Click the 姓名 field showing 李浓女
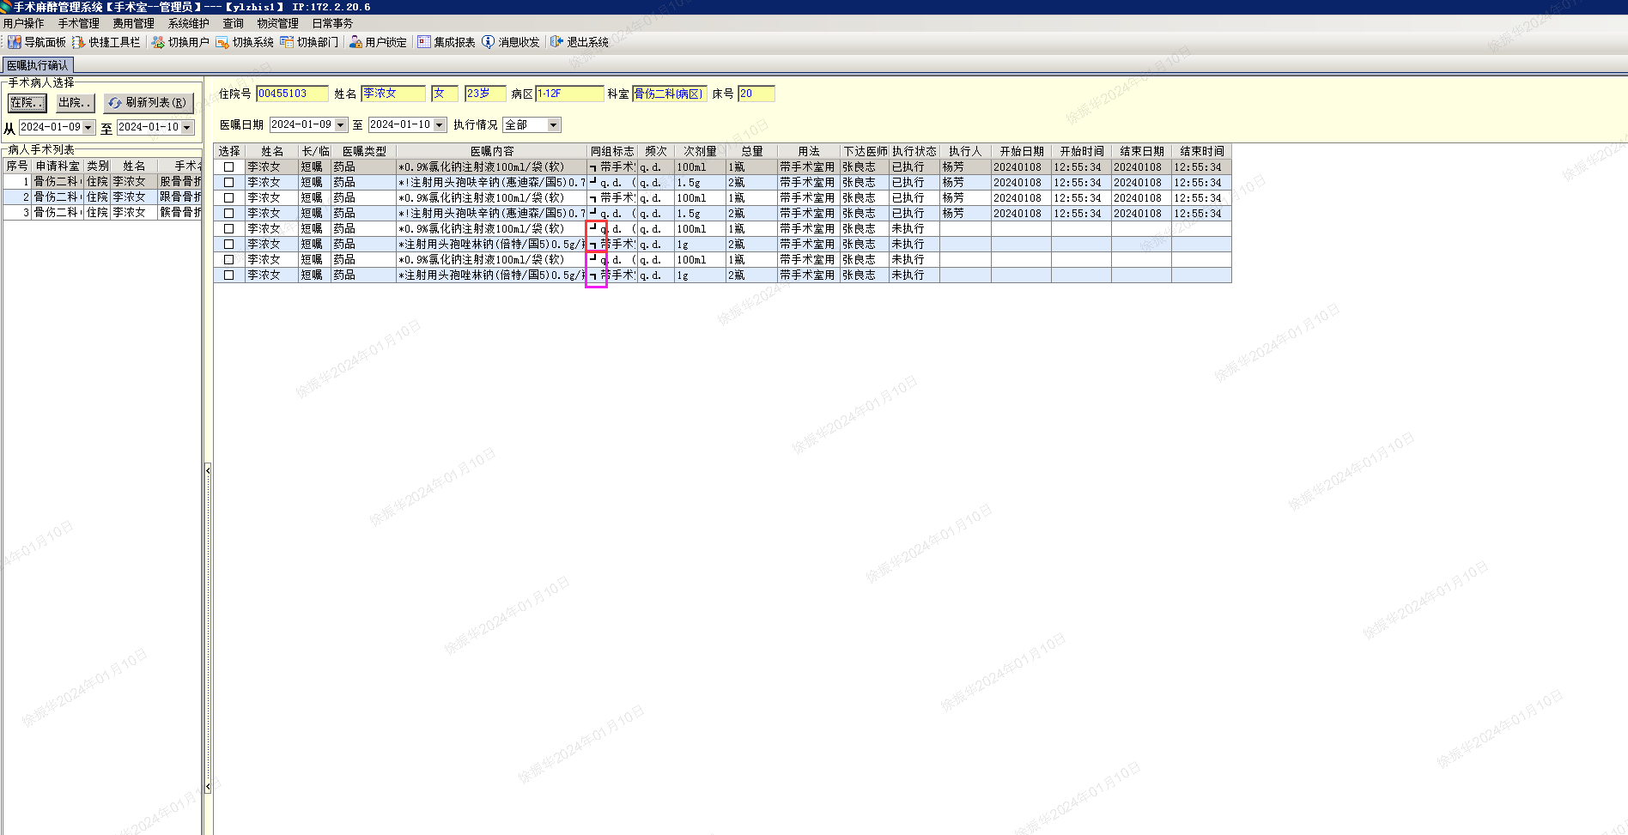The height and width of the screenshot is (835, 1628). 393,94
